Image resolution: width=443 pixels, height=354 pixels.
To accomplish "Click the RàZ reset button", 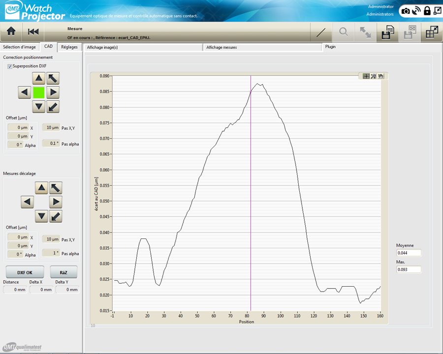I will [63, 272].
